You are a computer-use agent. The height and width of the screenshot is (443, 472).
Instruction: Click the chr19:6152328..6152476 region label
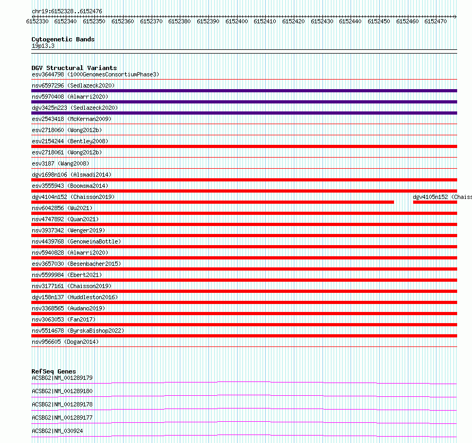67,11
